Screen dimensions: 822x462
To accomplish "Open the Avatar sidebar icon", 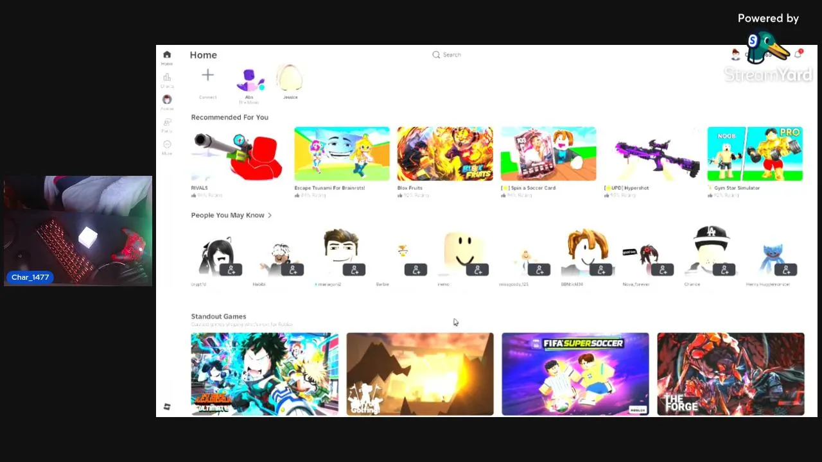I will point(167,99).
